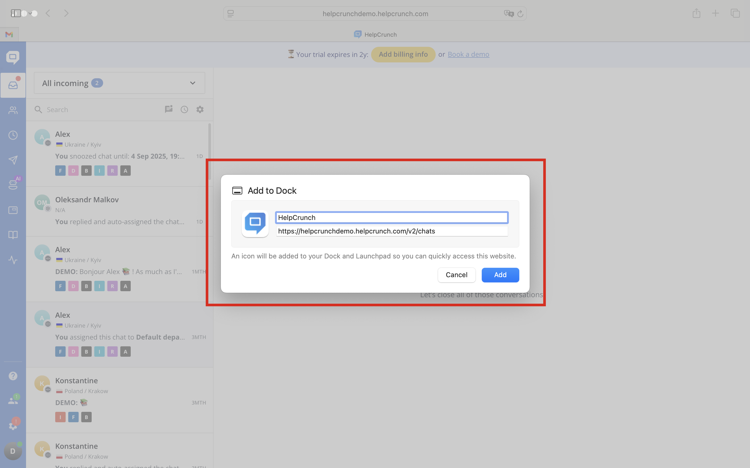750x468 pixels.
Task: Open the Reports activity icon
Action: point(13,260)
